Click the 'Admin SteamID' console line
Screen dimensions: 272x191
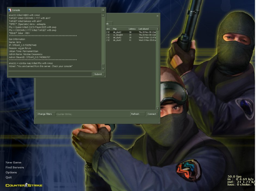point(29,57)
